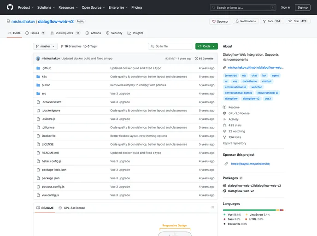Open the mishushakov owner link
The width and height of the screenshot is (317, 236).
click(23, 22)
